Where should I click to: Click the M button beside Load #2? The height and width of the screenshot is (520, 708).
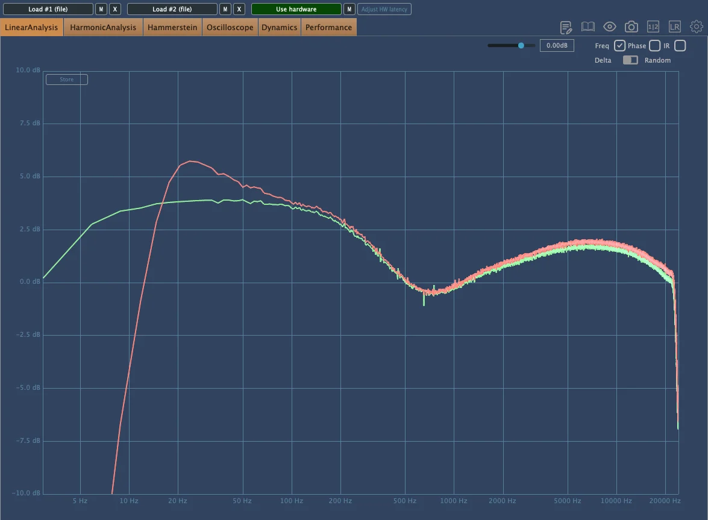click(x=225, y=9)
